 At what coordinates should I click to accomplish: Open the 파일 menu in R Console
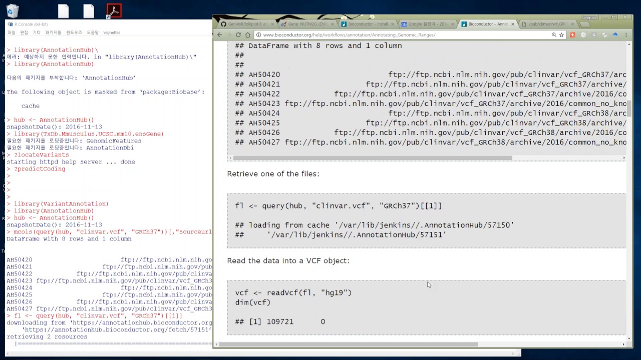[11, 32]
